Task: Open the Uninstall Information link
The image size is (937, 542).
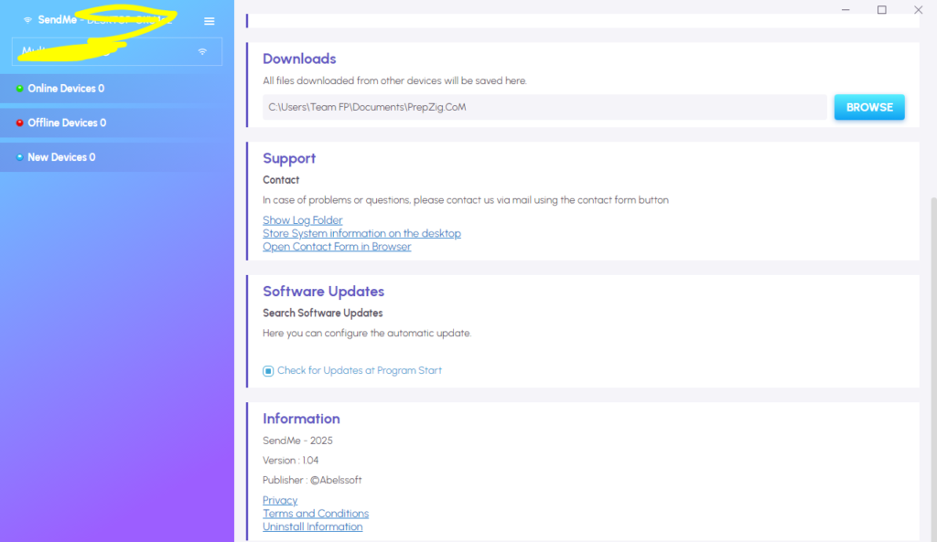Action: point(313,526)
